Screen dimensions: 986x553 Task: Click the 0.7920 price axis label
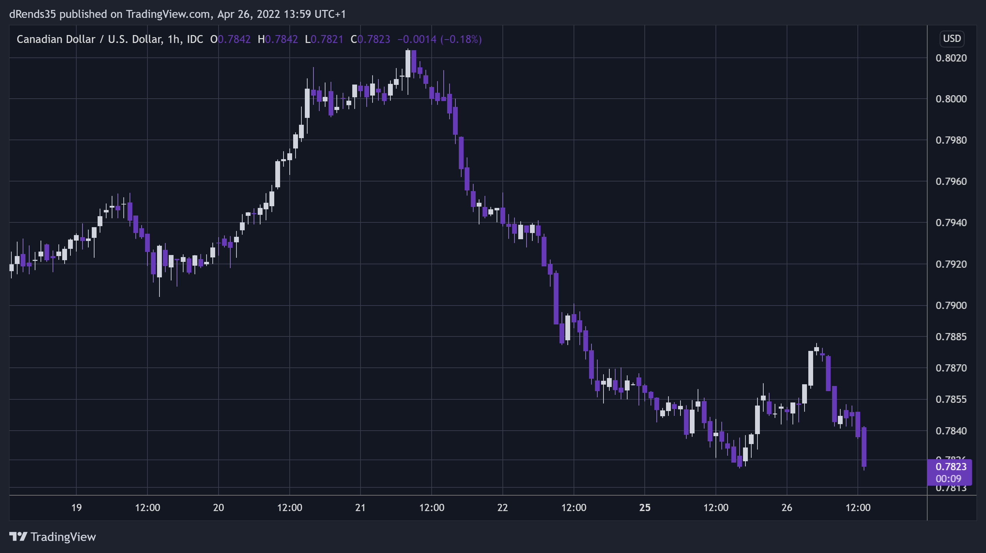click(x=951, y=264)
